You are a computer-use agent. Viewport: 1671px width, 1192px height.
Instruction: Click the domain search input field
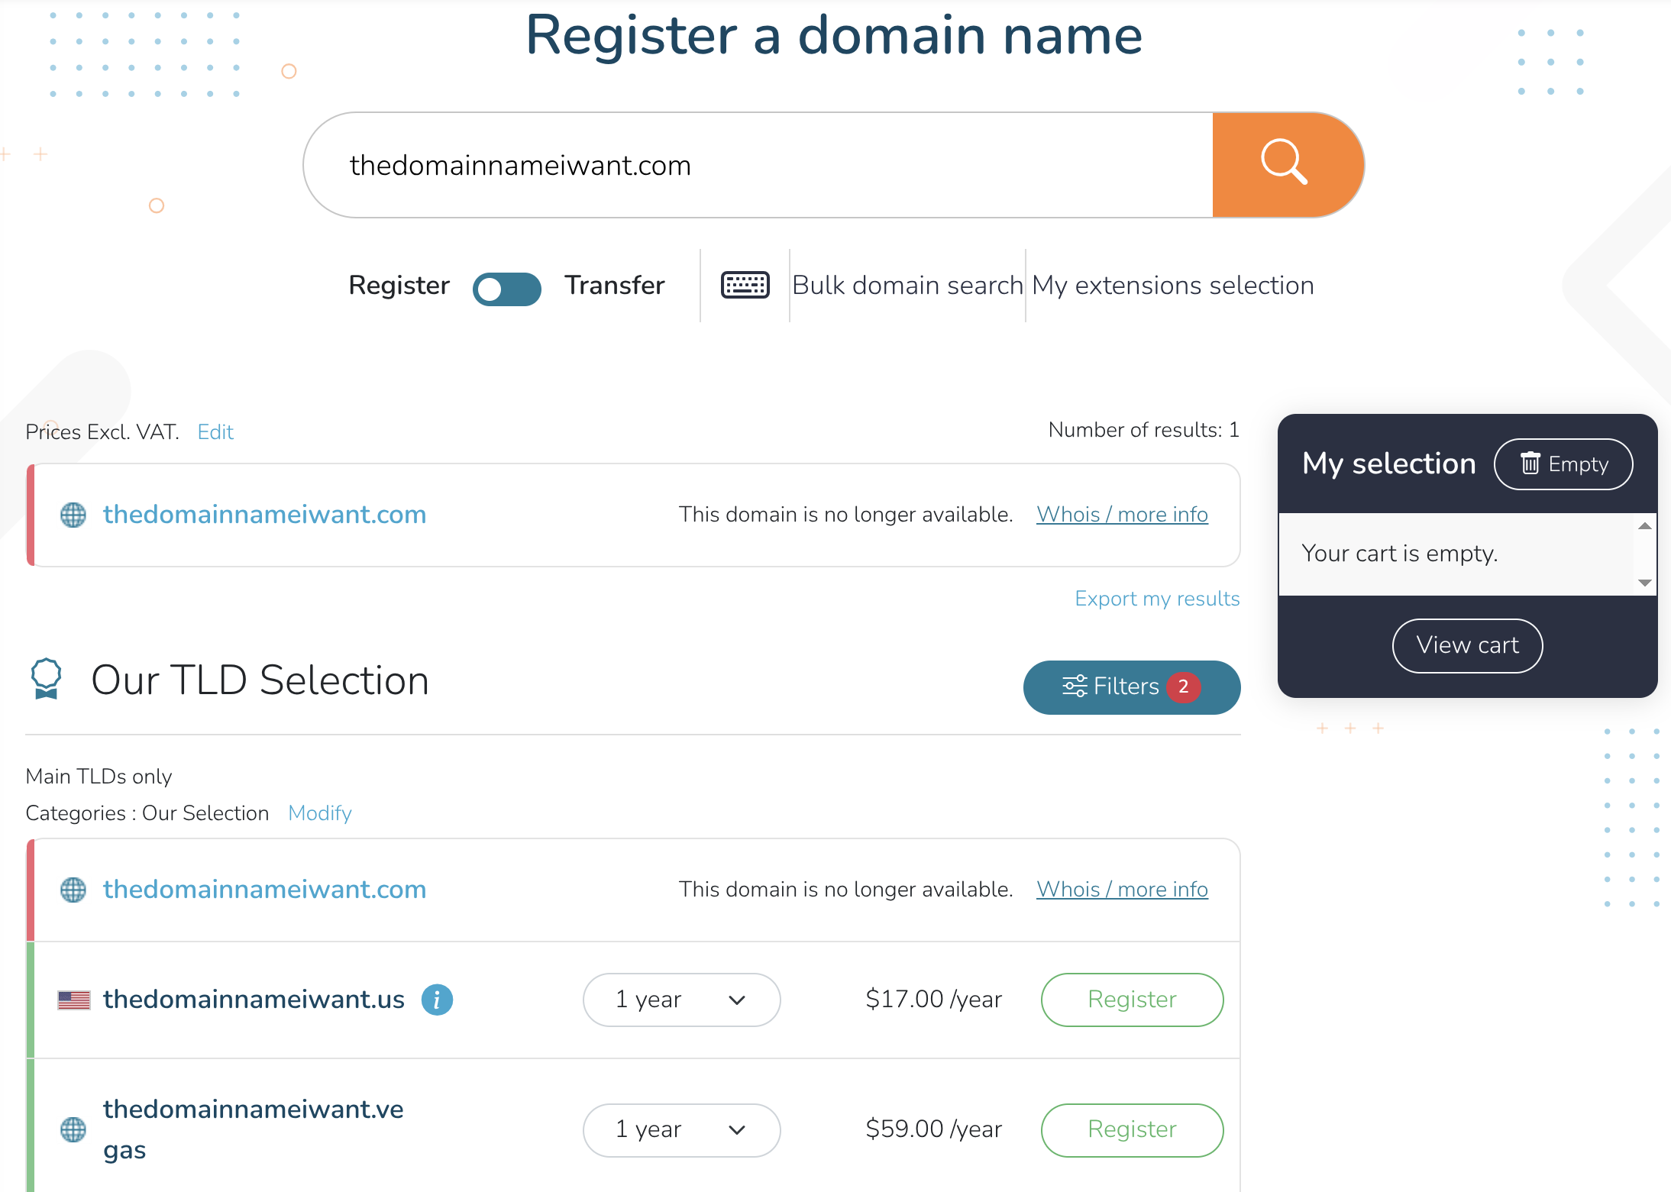pyautogui.click(x=756, y=165)
